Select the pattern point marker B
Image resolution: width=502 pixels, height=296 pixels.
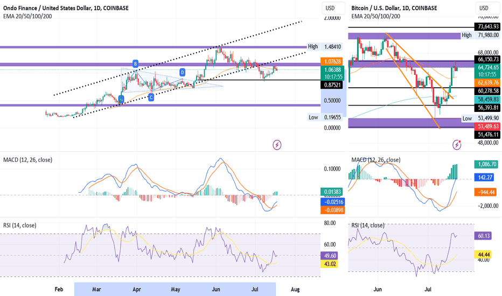point(135,64)
